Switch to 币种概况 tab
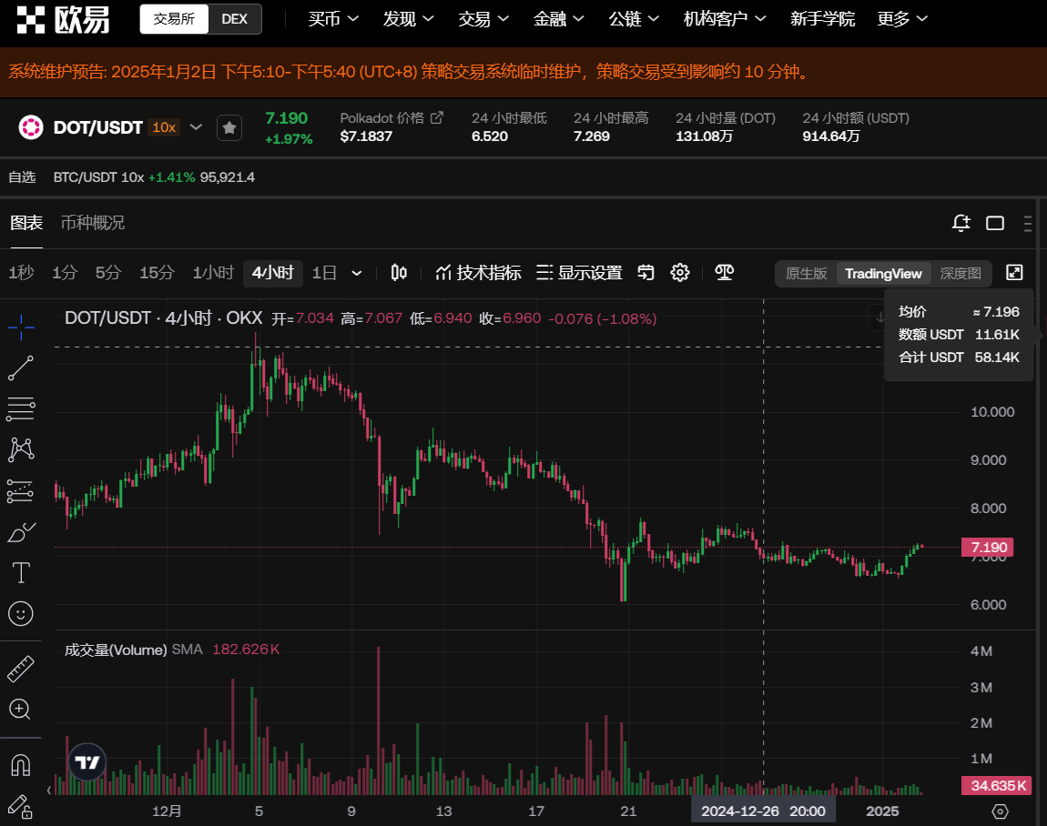1047x826 pixels. pyautogui.click(x=92, y=223)
